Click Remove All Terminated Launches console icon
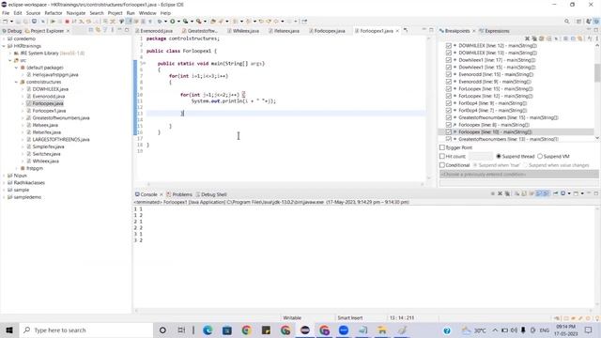The height and width of the screenshot is (338, 601). [507, 193]
